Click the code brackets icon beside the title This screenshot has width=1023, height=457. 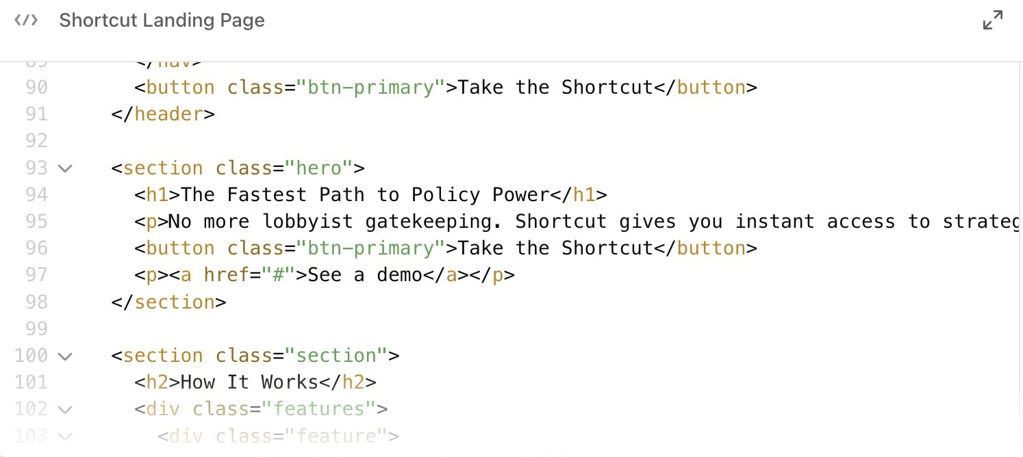click(x=26, y=20)
